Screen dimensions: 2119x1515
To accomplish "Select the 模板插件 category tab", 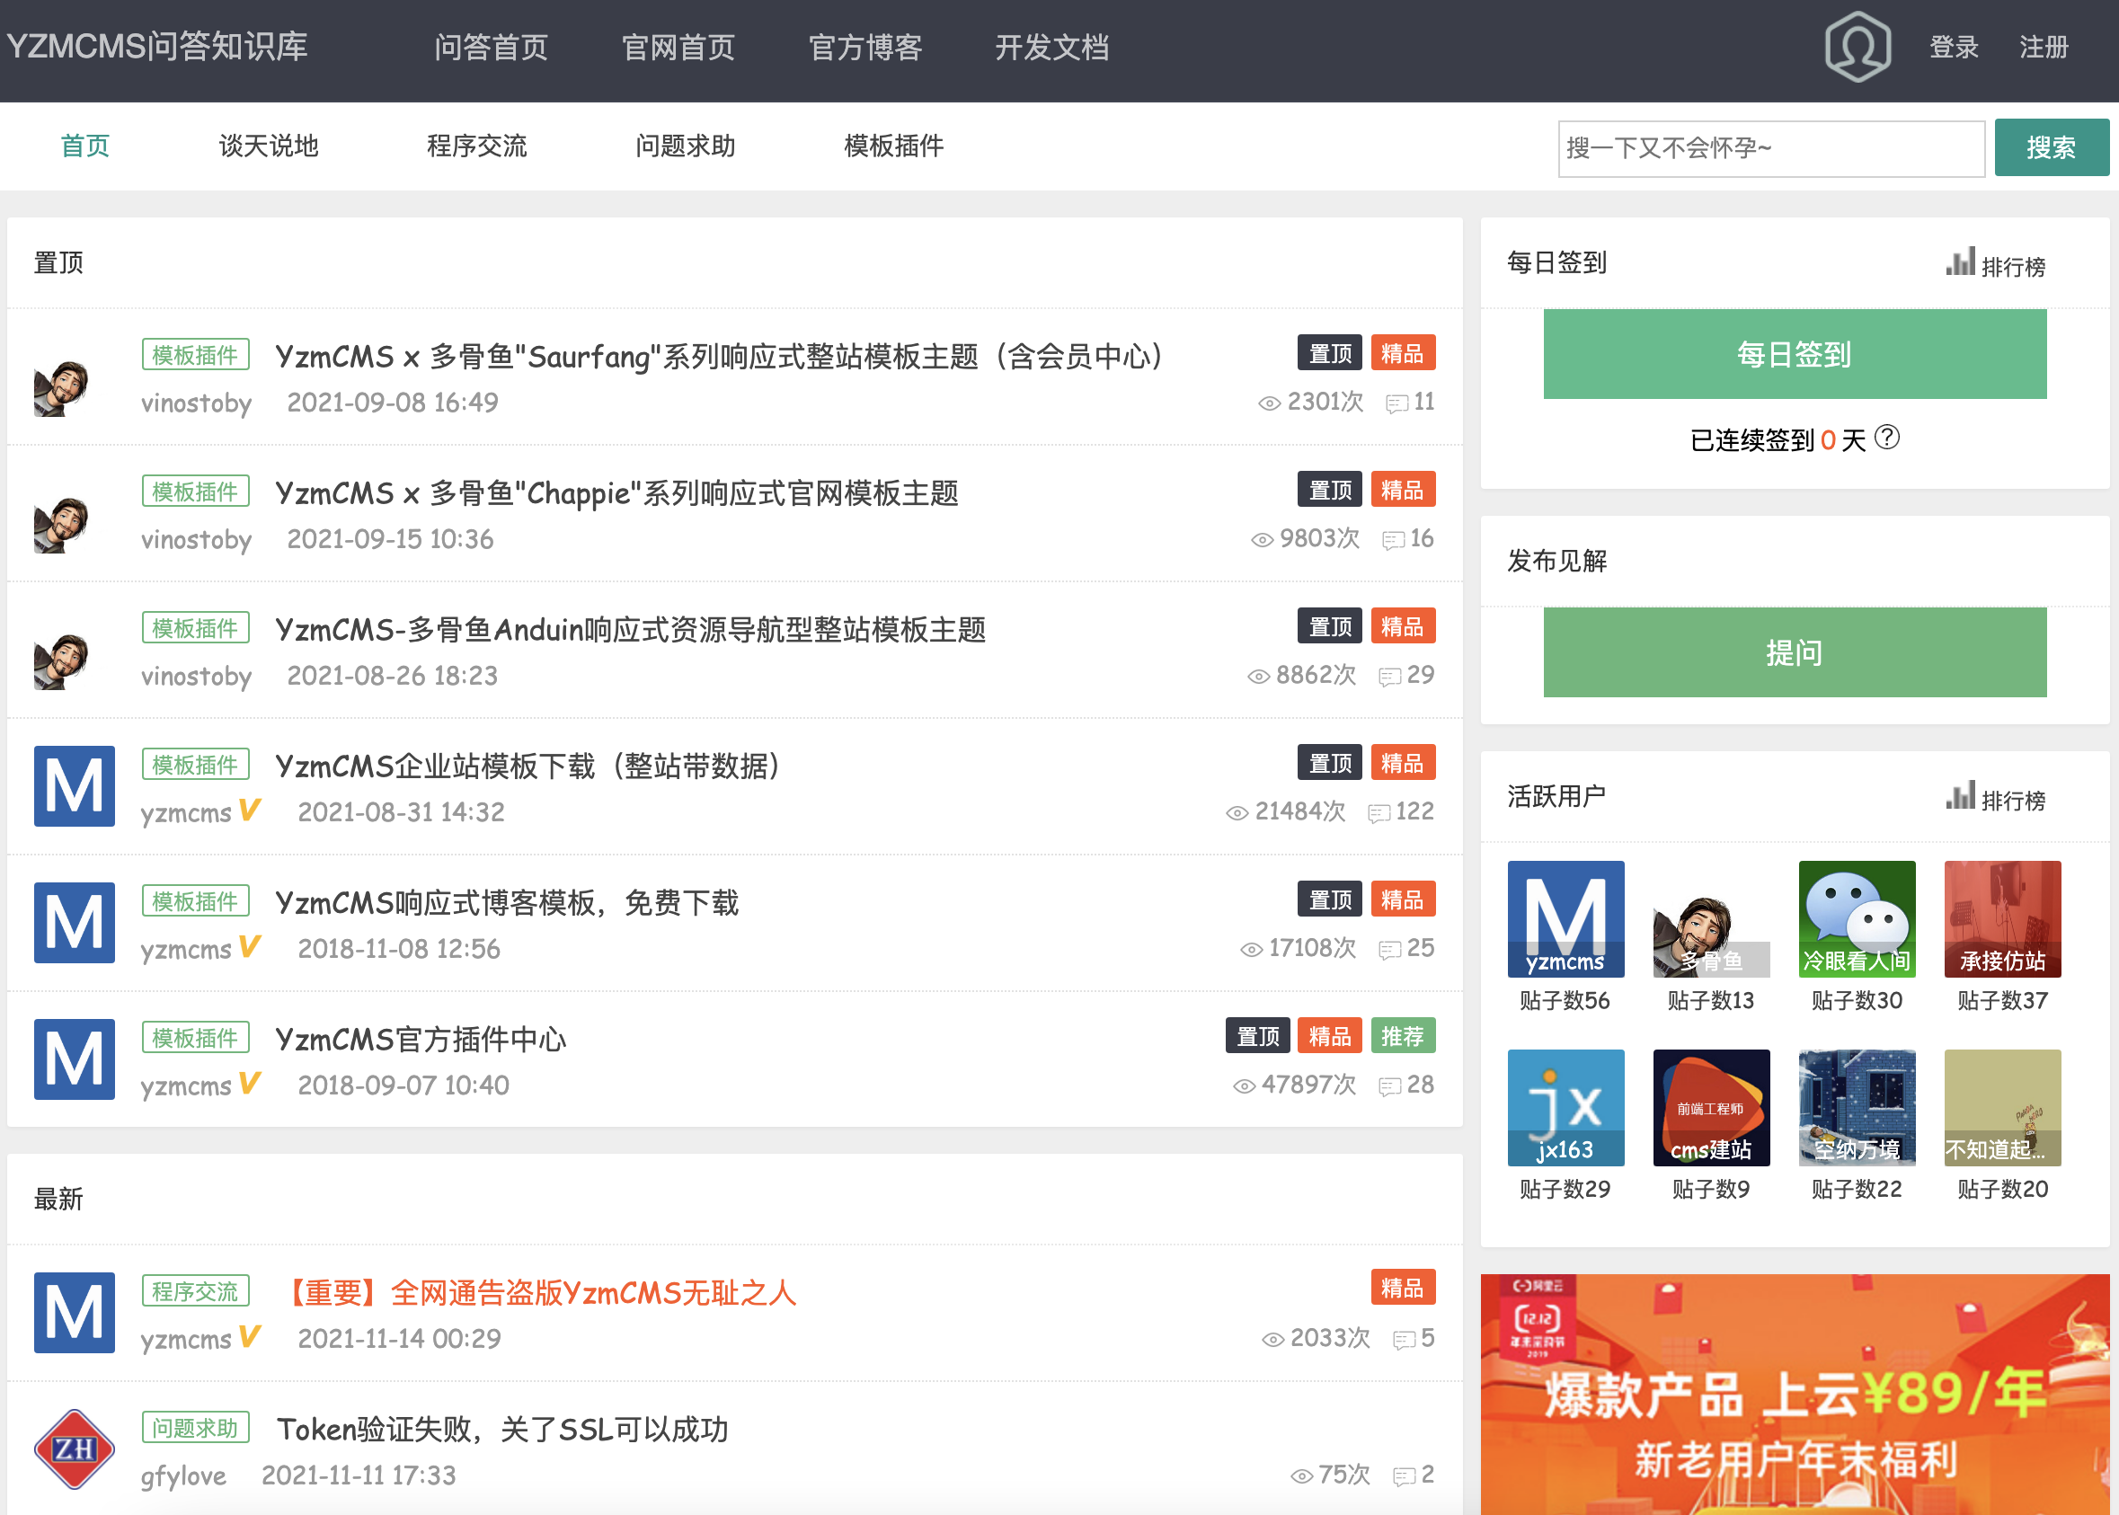I will (894, 146).
